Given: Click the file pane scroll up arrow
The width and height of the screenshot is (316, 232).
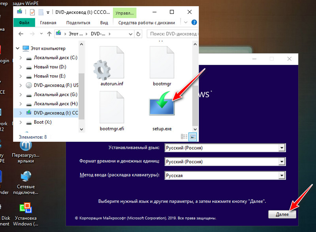Looking at the screenshot, I should (x=195, y=44).
